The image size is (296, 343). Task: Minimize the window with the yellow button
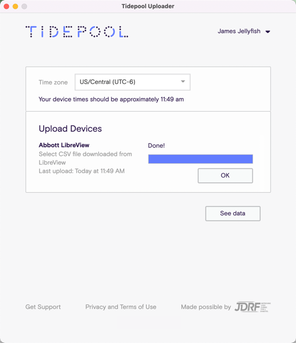tap(15, 7)
